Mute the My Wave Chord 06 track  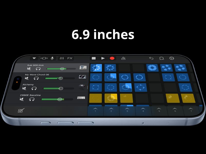point(27,78)
